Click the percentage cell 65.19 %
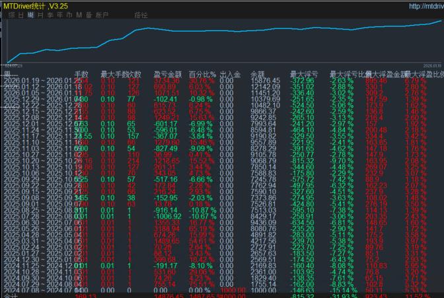This screenshot has width=444, height=298. pos(202,229)
